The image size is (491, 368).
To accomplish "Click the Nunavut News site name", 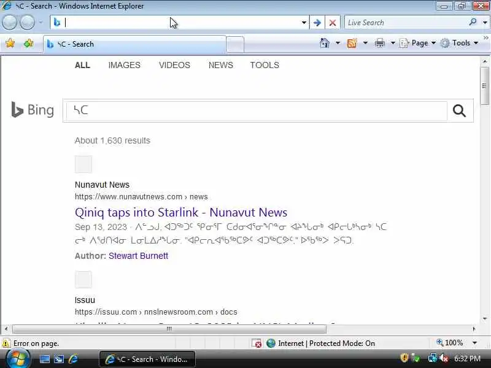I will pyautogui.click(x=102, y=185).
